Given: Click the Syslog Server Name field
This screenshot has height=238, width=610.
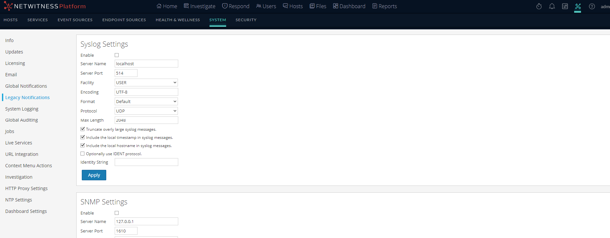Looking at the screenshot, I should click(x=146, y=64).
